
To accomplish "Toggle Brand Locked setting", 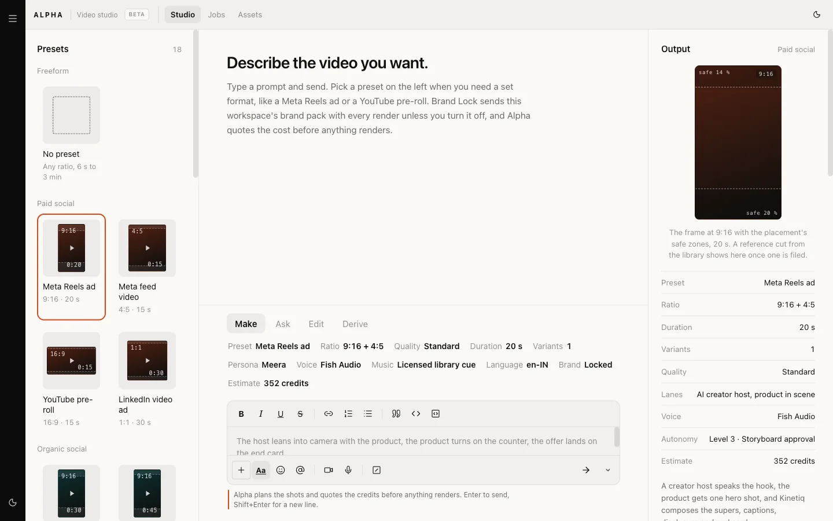I will 585,365.
